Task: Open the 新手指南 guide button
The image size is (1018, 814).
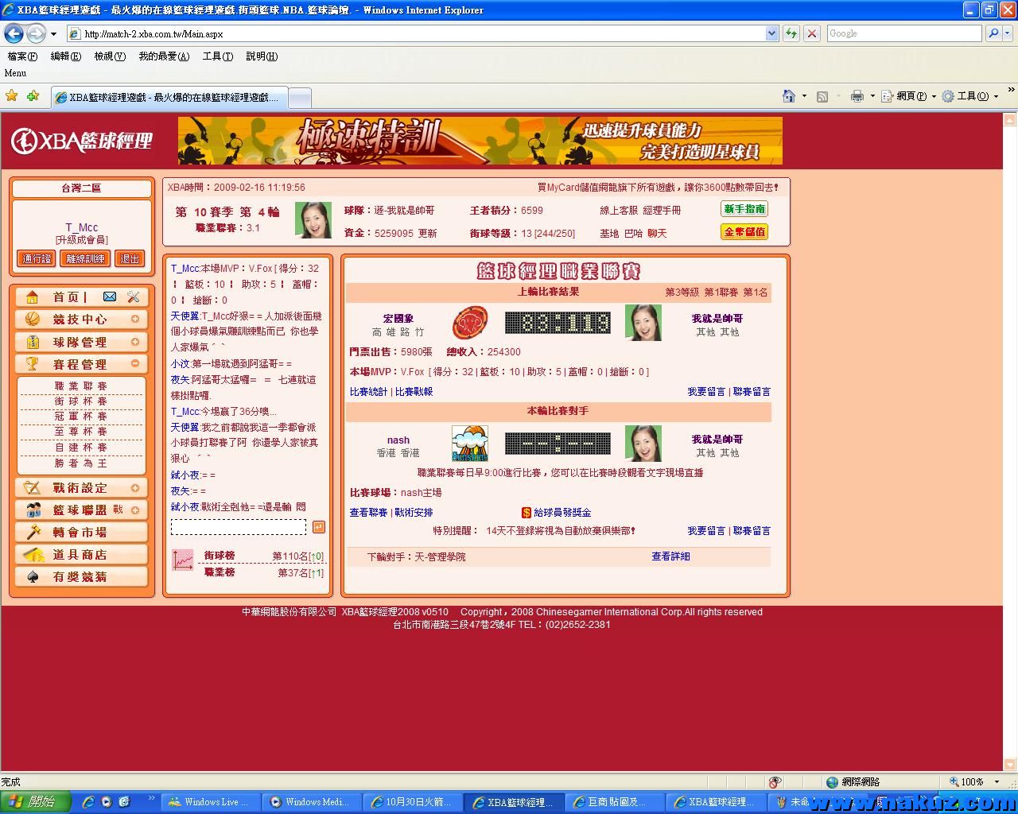Action: click(744, 209)
